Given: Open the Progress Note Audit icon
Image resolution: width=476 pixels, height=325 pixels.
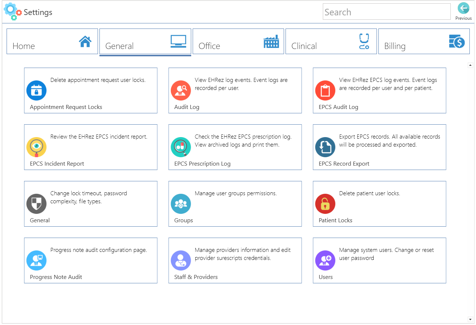Looking at the screenshot, I should tap(37, 261).
